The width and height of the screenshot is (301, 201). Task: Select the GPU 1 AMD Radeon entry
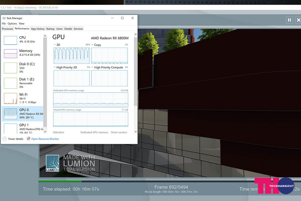tap(23, 128)
